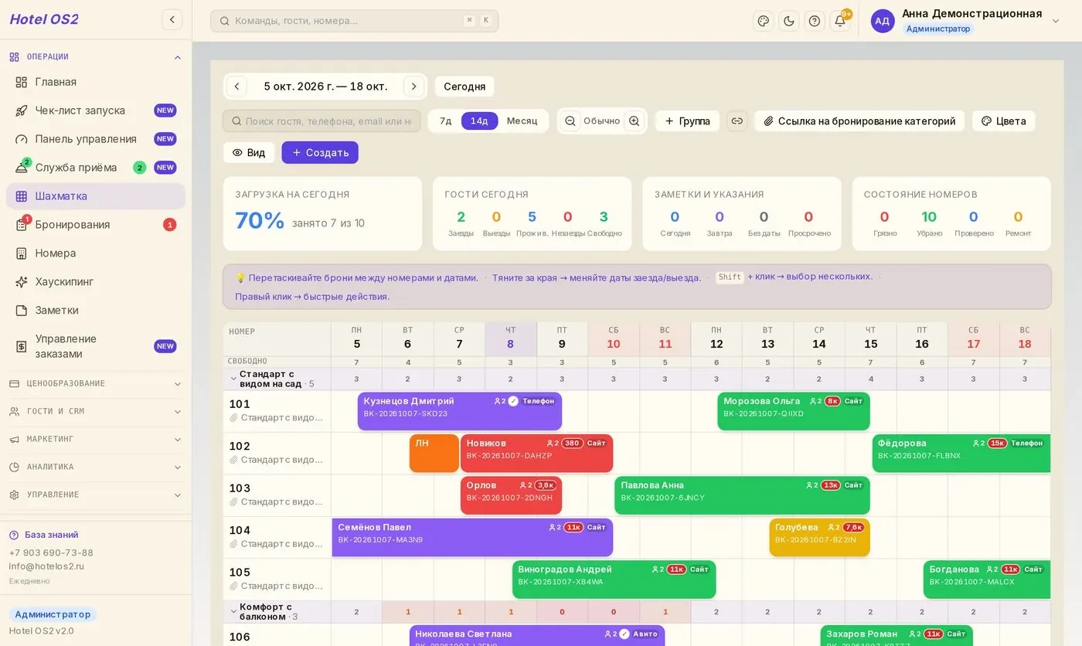The image size is (1082, 646).
Task: Expand the АНАЛИТИКА section
Action: (x=96, y=467)
